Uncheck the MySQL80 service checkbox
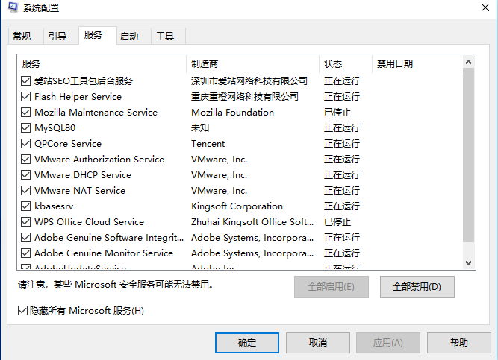498x360 pixels. [26, 128]
